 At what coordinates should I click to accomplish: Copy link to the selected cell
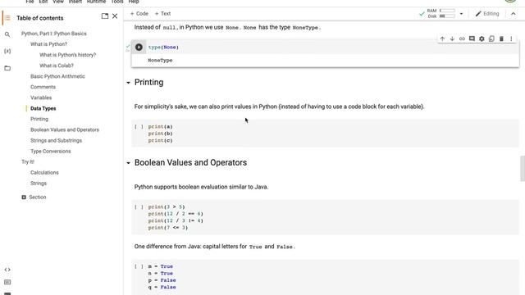coord(462,39)
